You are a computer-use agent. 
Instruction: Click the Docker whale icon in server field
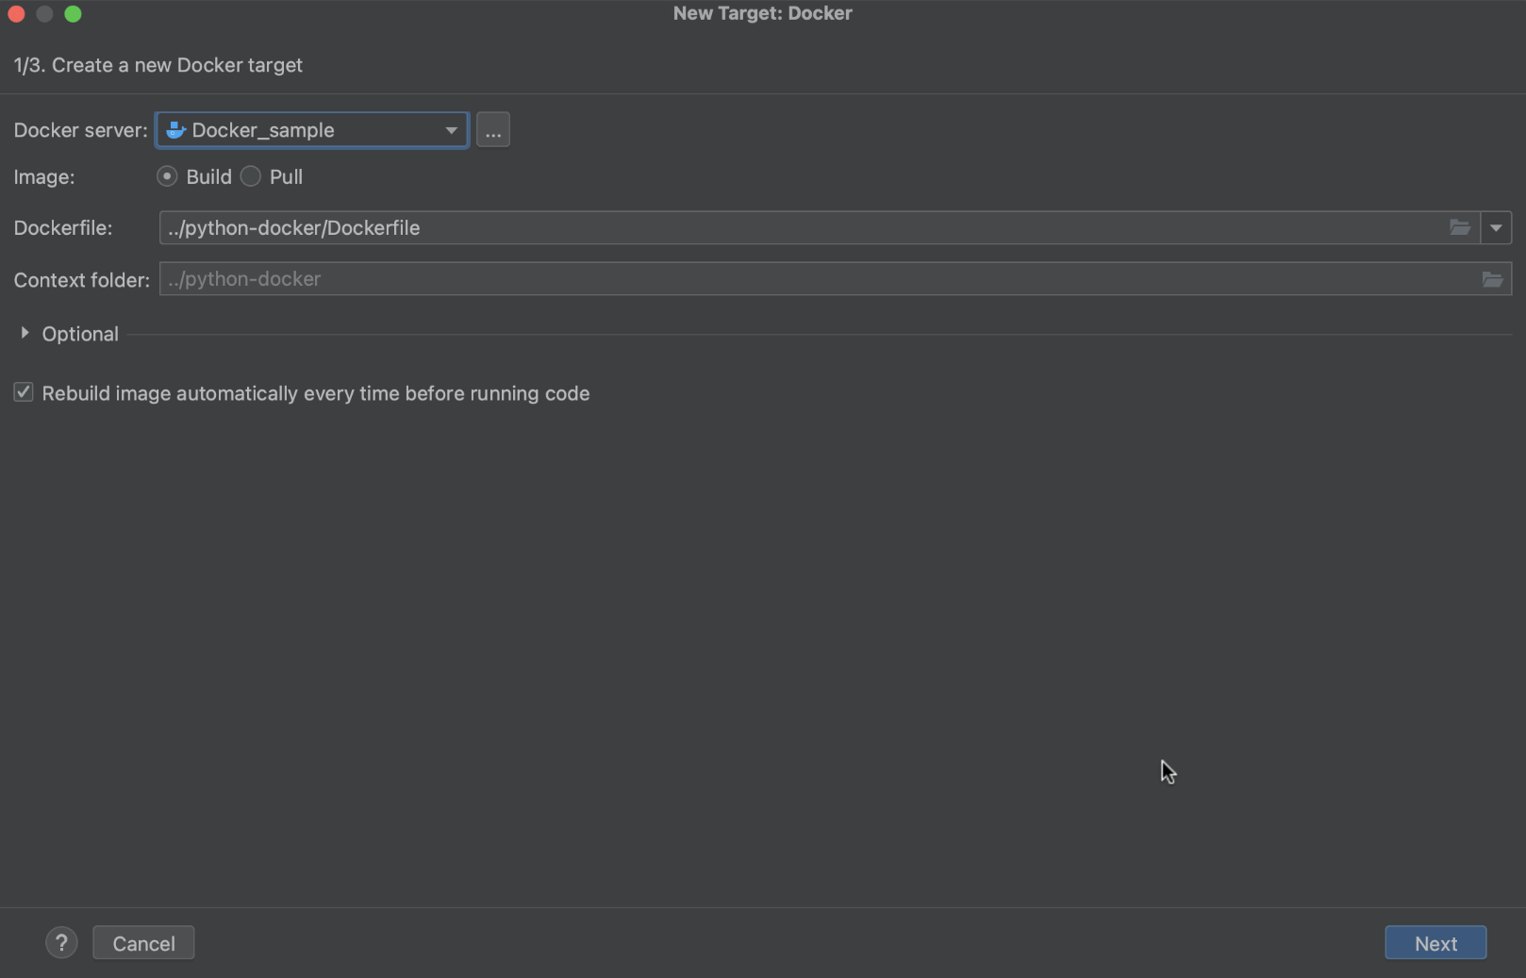(x=175, y=130)
